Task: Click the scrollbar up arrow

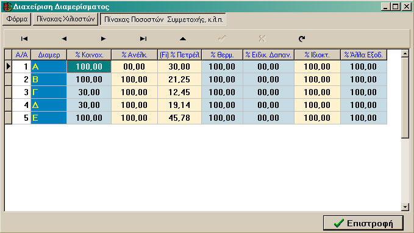Action: pyautogui.click(x=405, y=54)
